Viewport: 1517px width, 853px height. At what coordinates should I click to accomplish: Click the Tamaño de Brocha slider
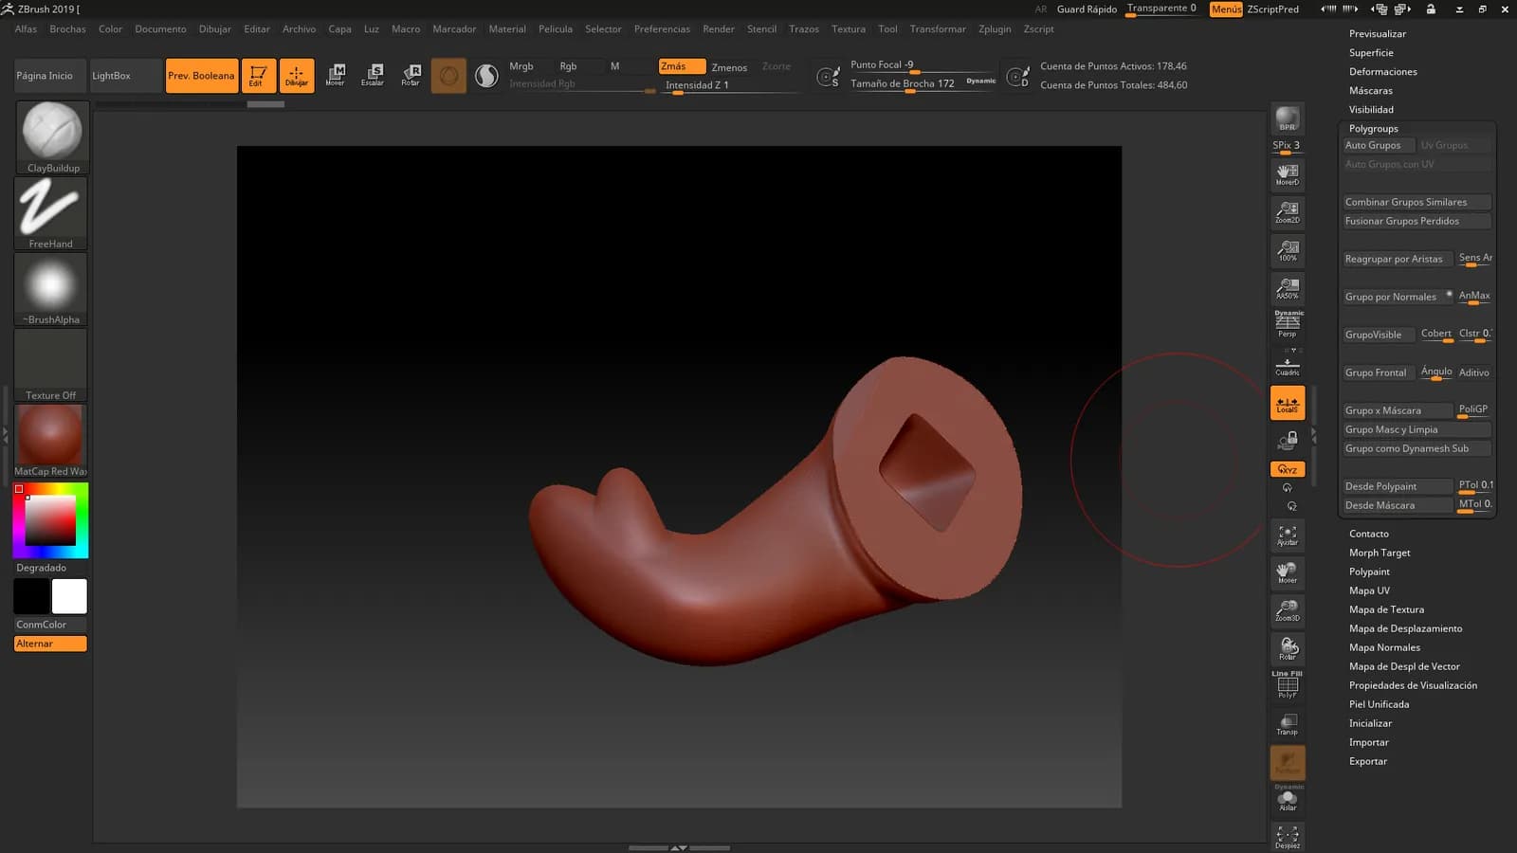[x=923, y=83]
